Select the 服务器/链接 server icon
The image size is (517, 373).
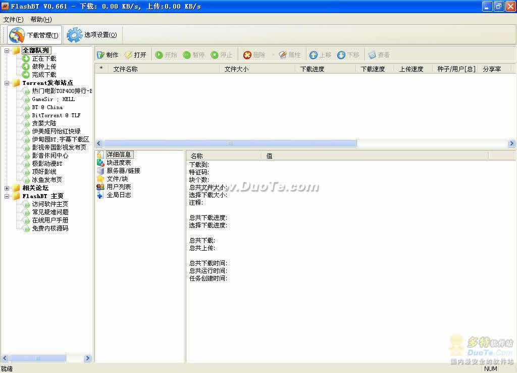point(100,171)
